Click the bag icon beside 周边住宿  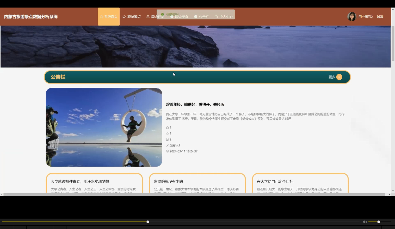tap(148, 17)
